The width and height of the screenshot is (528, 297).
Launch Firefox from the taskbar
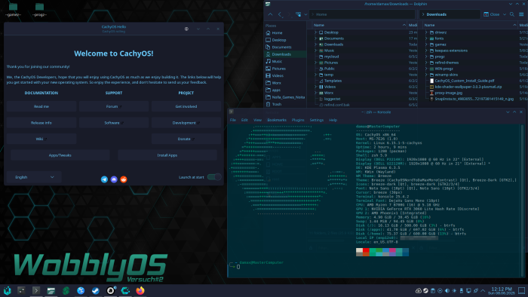[140, 290]
